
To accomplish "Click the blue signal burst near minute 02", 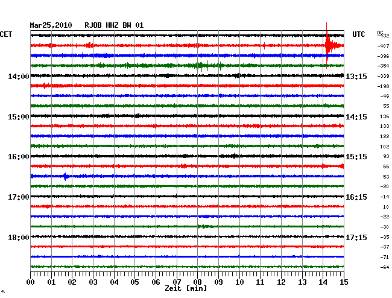I will [66, 176].
